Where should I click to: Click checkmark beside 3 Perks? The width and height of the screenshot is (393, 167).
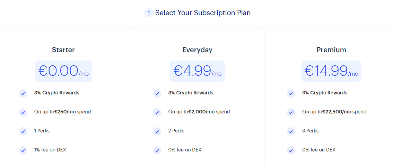[x=291, y=131]
